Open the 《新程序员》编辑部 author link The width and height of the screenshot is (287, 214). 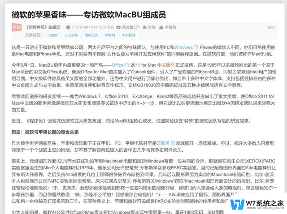tap(43, 27)
